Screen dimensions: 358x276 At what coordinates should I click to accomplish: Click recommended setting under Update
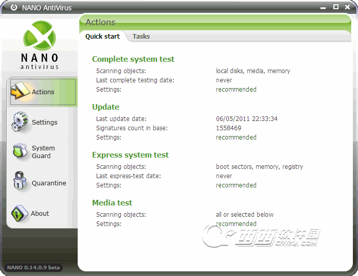point(236,137)
